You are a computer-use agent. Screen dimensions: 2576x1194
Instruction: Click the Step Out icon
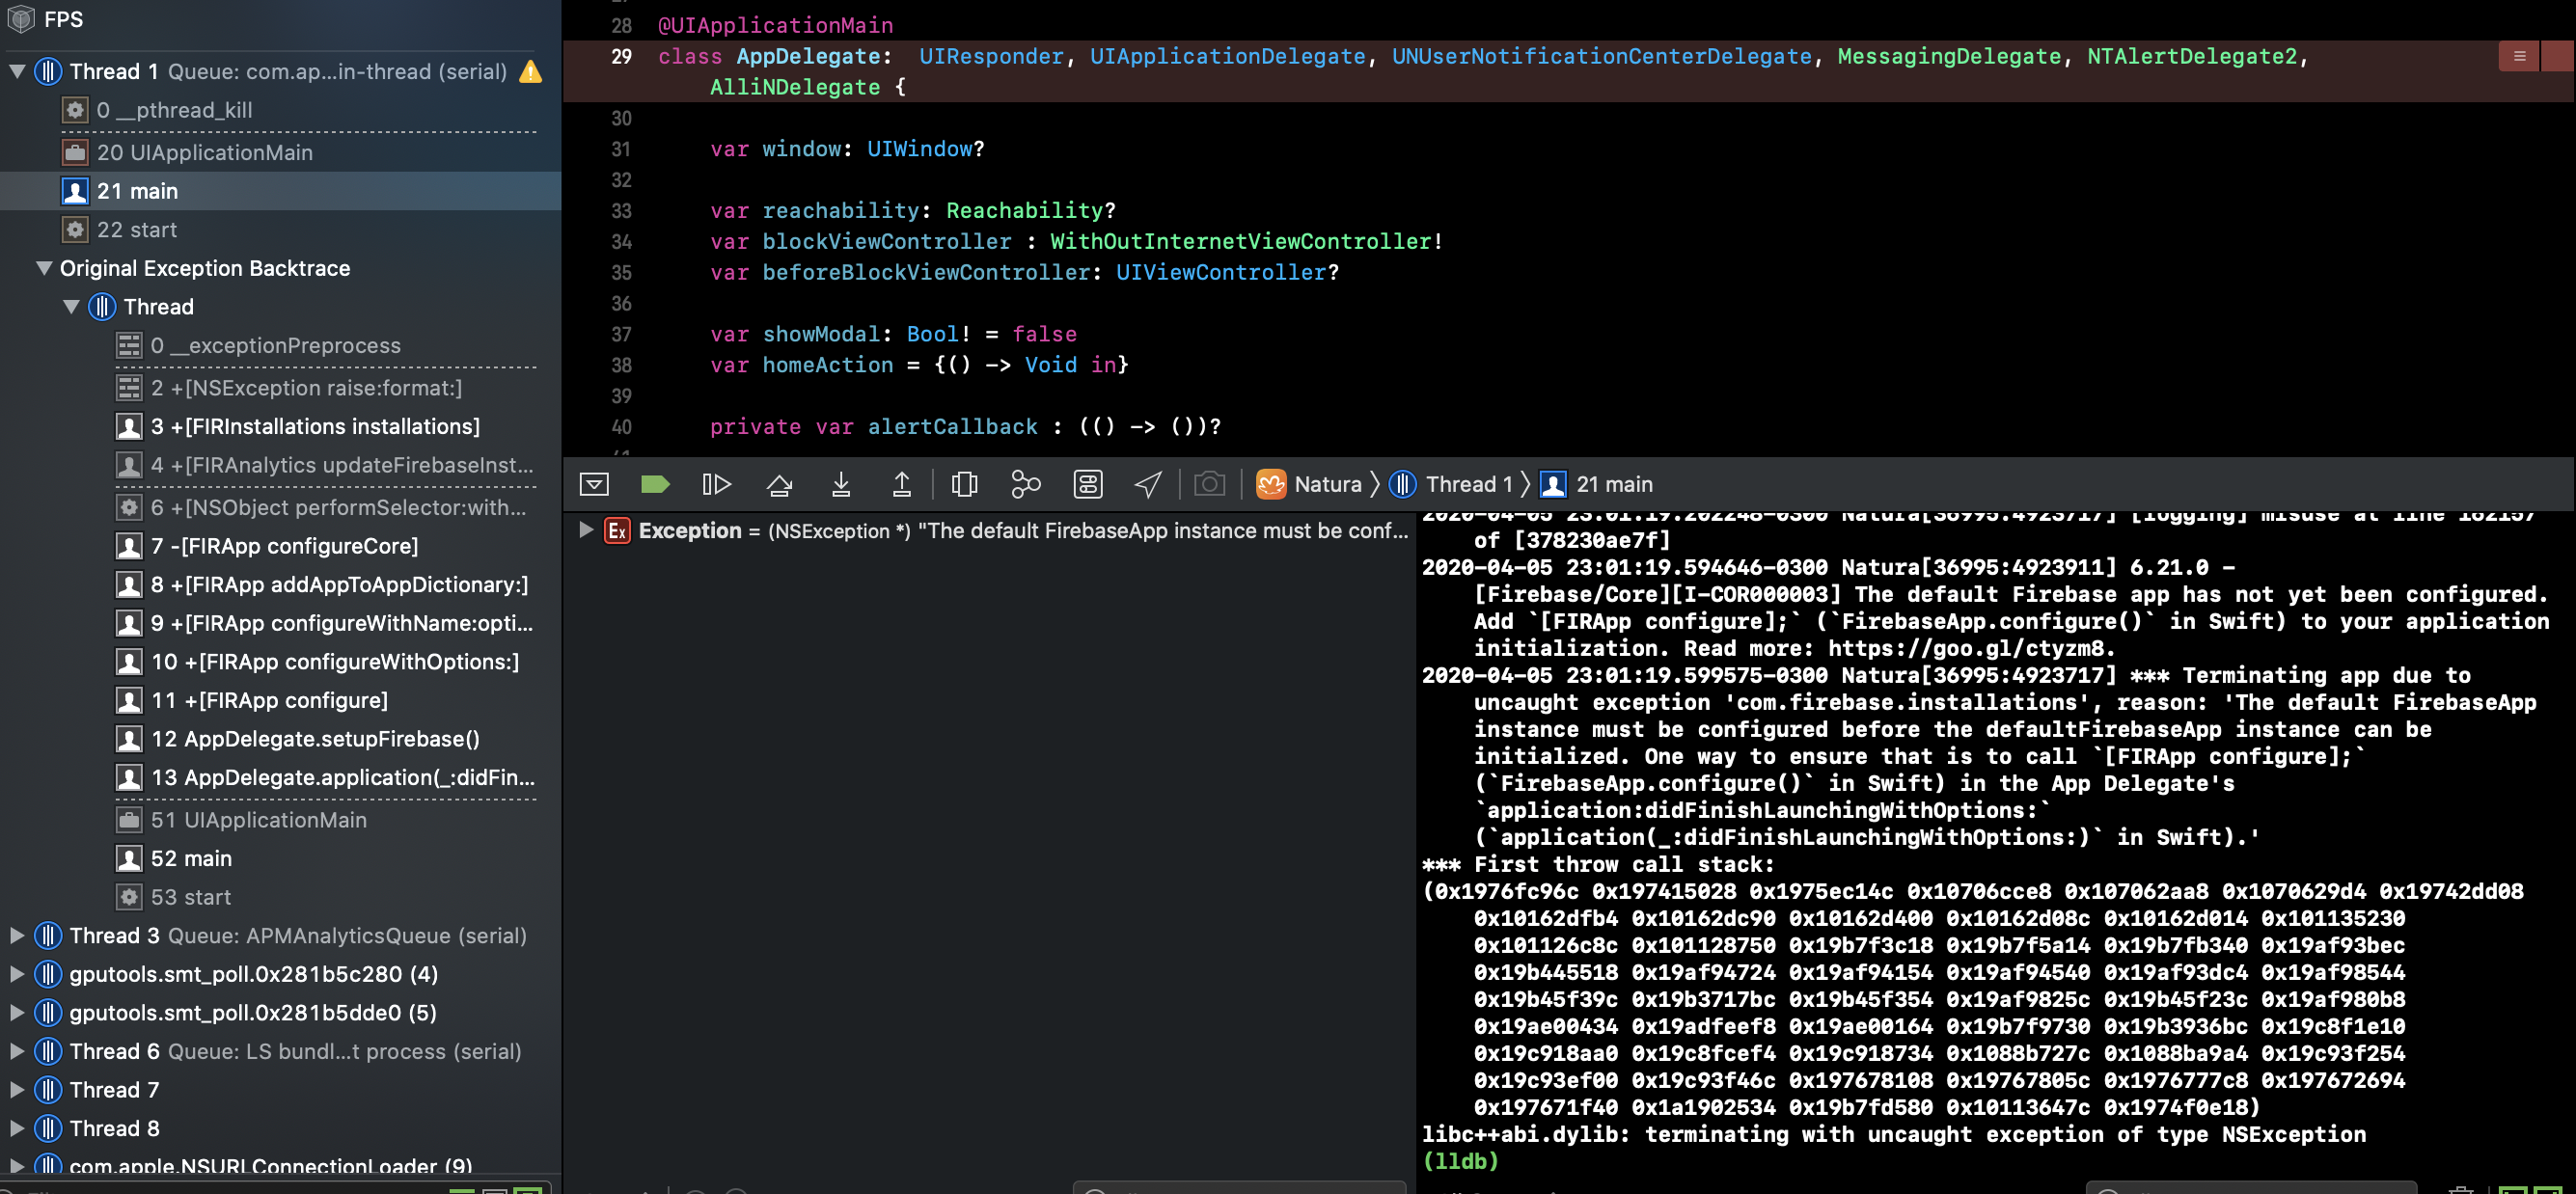(x=901, y=485)
